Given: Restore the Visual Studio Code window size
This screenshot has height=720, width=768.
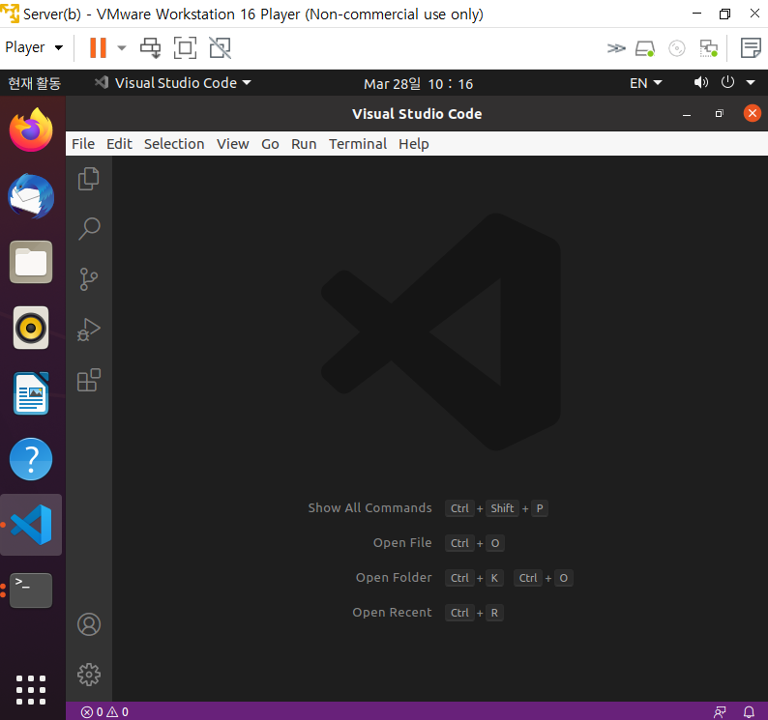Looking at the screenshot, I should click(719, 113).
